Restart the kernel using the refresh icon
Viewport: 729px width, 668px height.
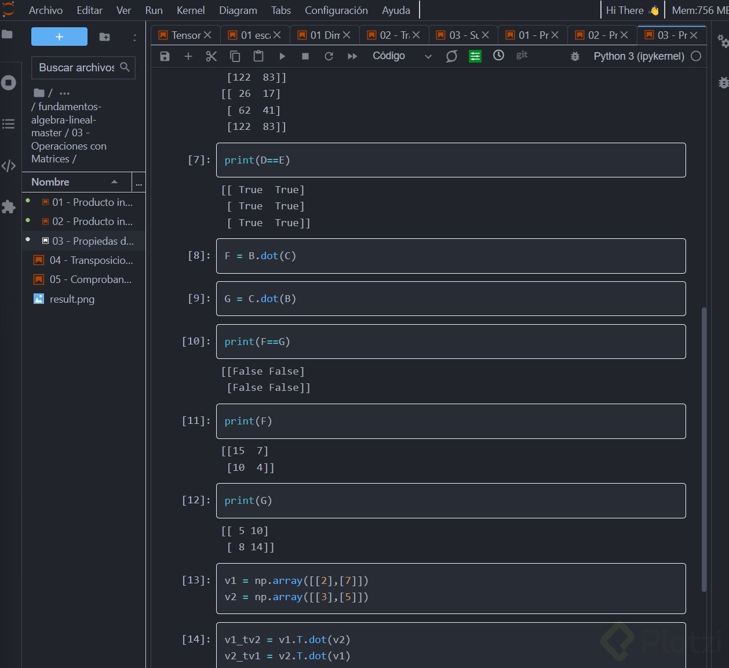pos(329,56)
